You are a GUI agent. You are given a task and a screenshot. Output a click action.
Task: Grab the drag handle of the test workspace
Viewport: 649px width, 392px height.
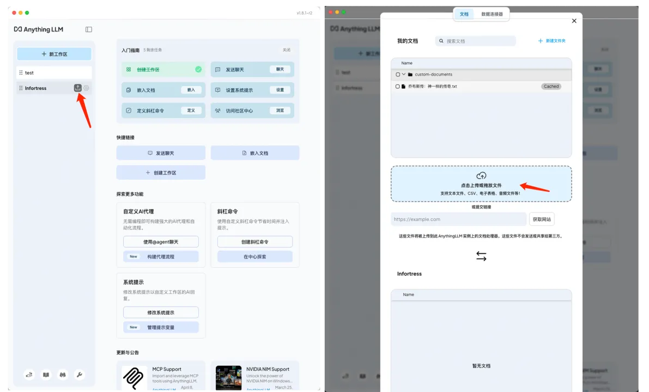21,72
